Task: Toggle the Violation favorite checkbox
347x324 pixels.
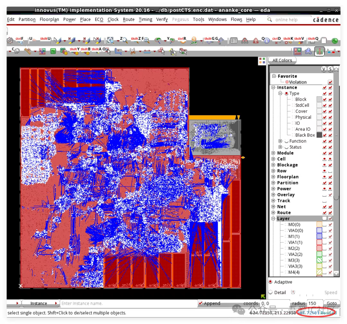Action: 330,82
